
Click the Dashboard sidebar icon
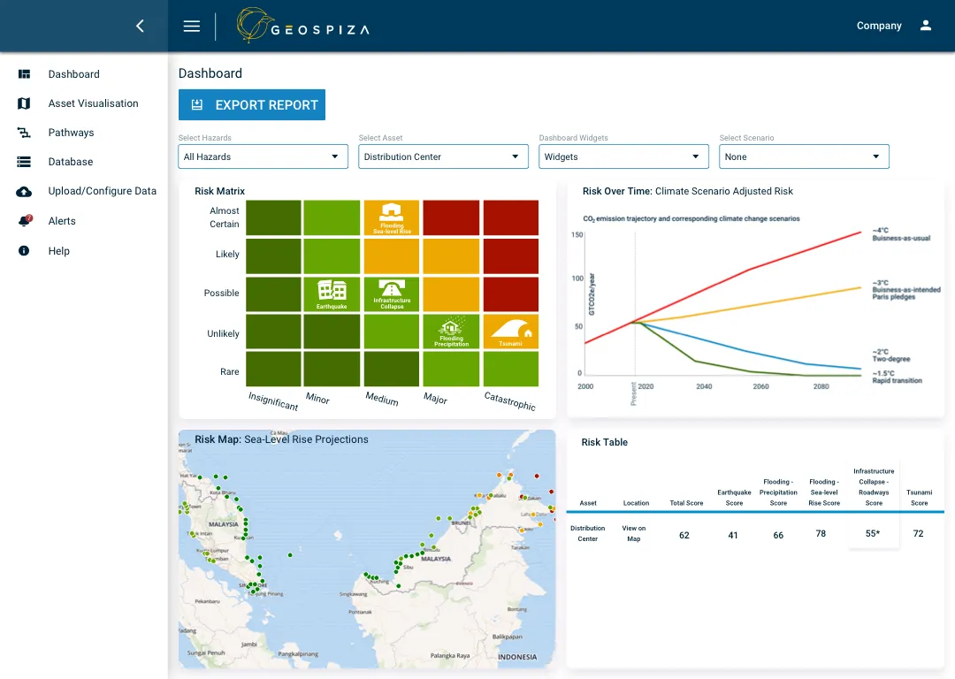pos(24,74)
